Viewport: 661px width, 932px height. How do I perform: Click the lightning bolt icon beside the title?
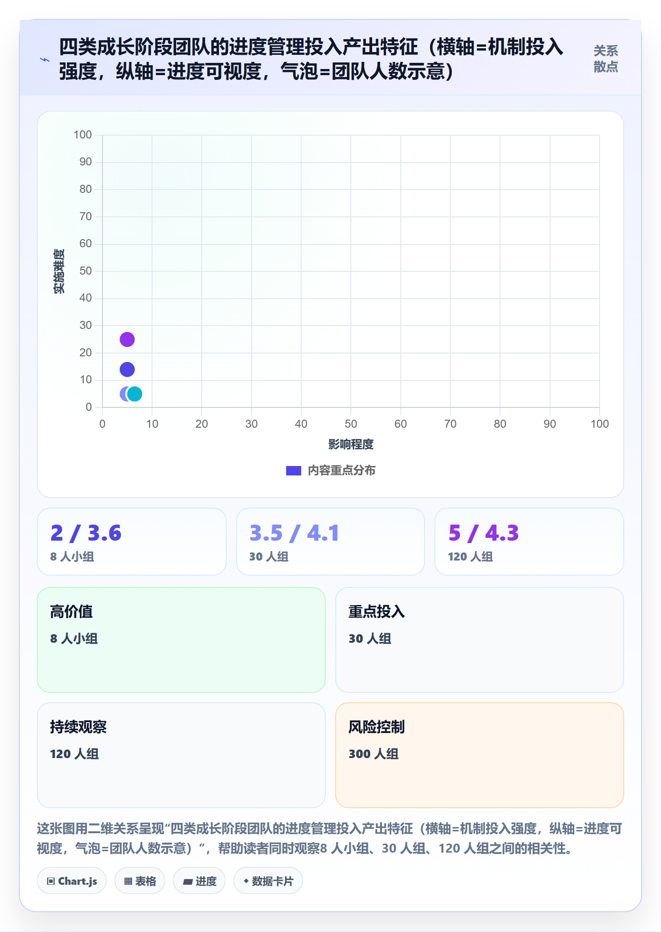(45, 60)
